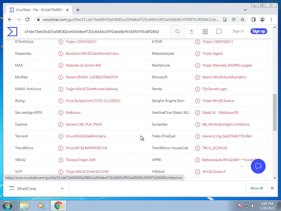
Task: Click the scroll-to-top round arrow button
Action: pos(241,166)
